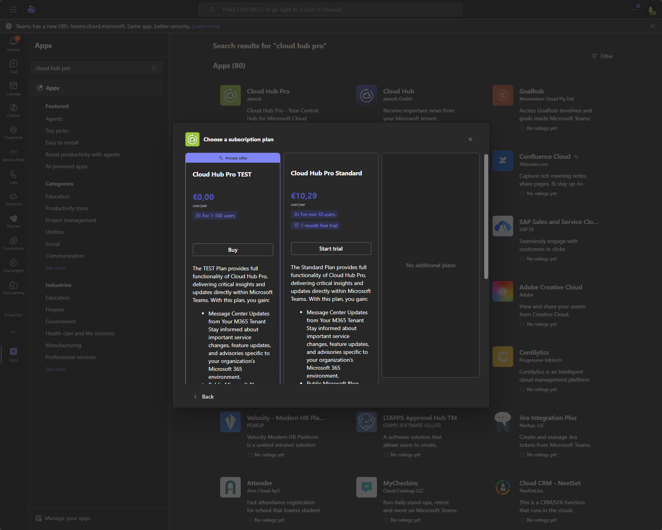
Task: Show more apps via ellipsis in sidebar
Action: tap(13, 332)
